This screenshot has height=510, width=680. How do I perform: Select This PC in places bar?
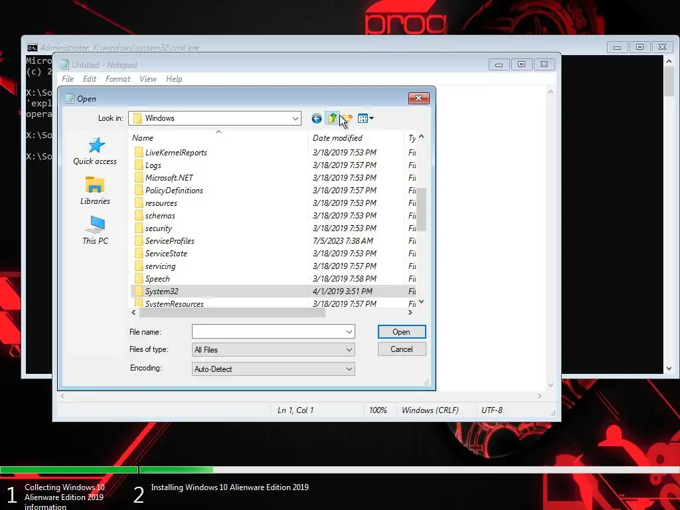pyautogui.click(x=95, y=230)
